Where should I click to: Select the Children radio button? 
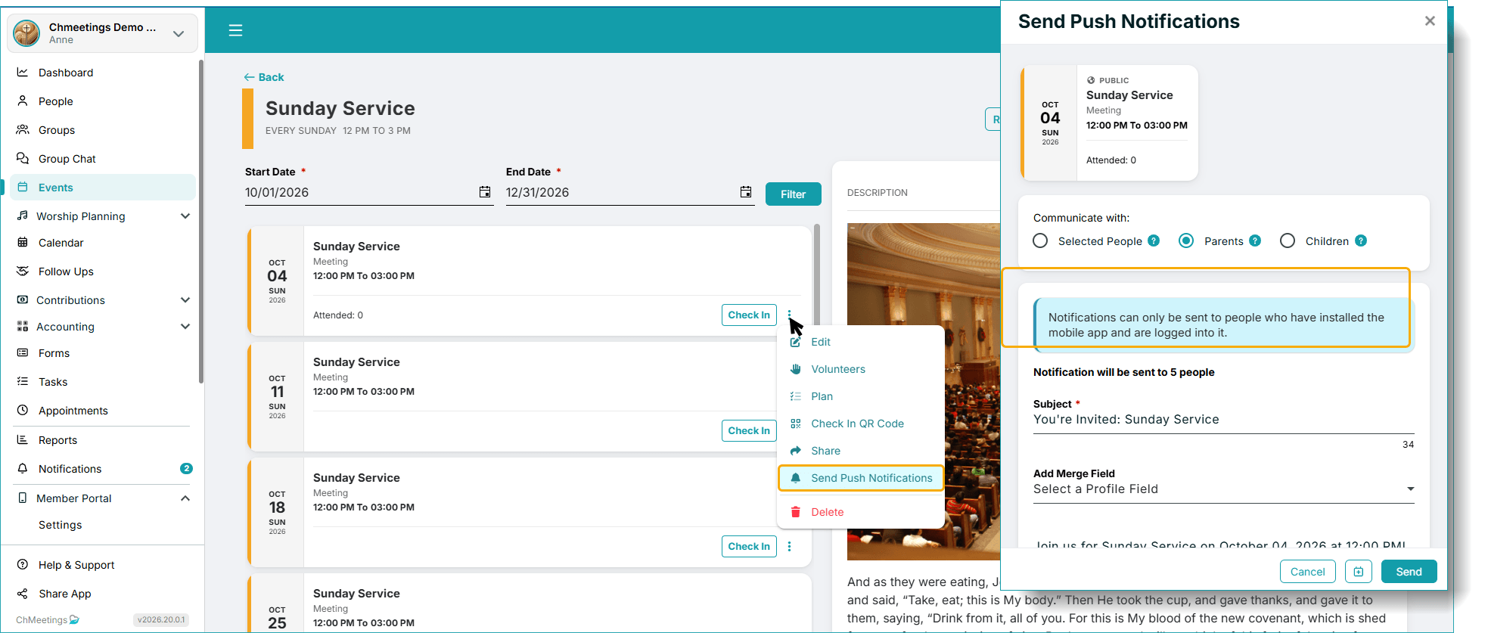[x=1288, y=240]
